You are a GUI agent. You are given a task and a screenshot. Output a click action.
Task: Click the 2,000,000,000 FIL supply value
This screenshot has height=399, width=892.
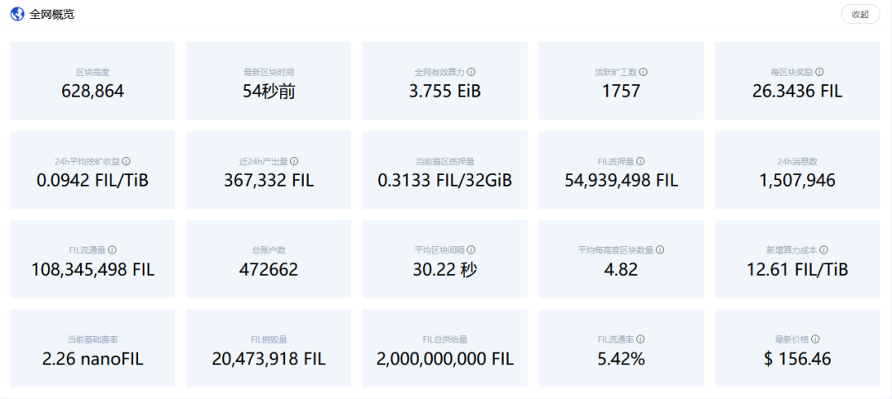445,359
